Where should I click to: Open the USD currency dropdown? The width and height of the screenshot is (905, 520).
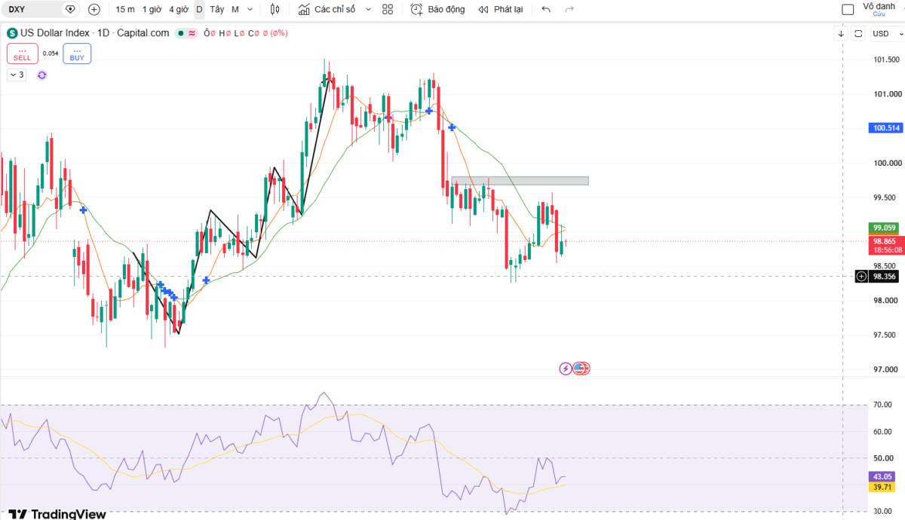(885, 33)
